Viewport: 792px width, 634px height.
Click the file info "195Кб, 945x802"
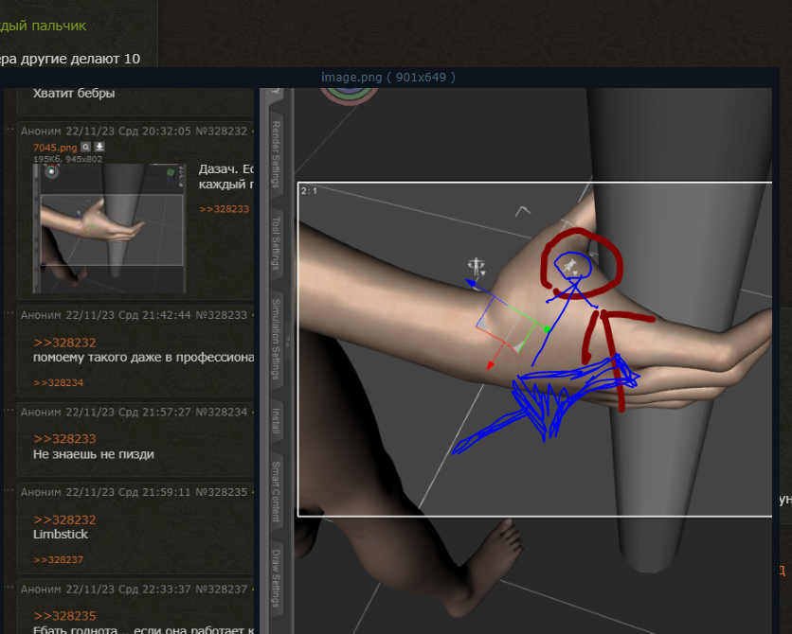pyautogui.click(x=67, y=159)
